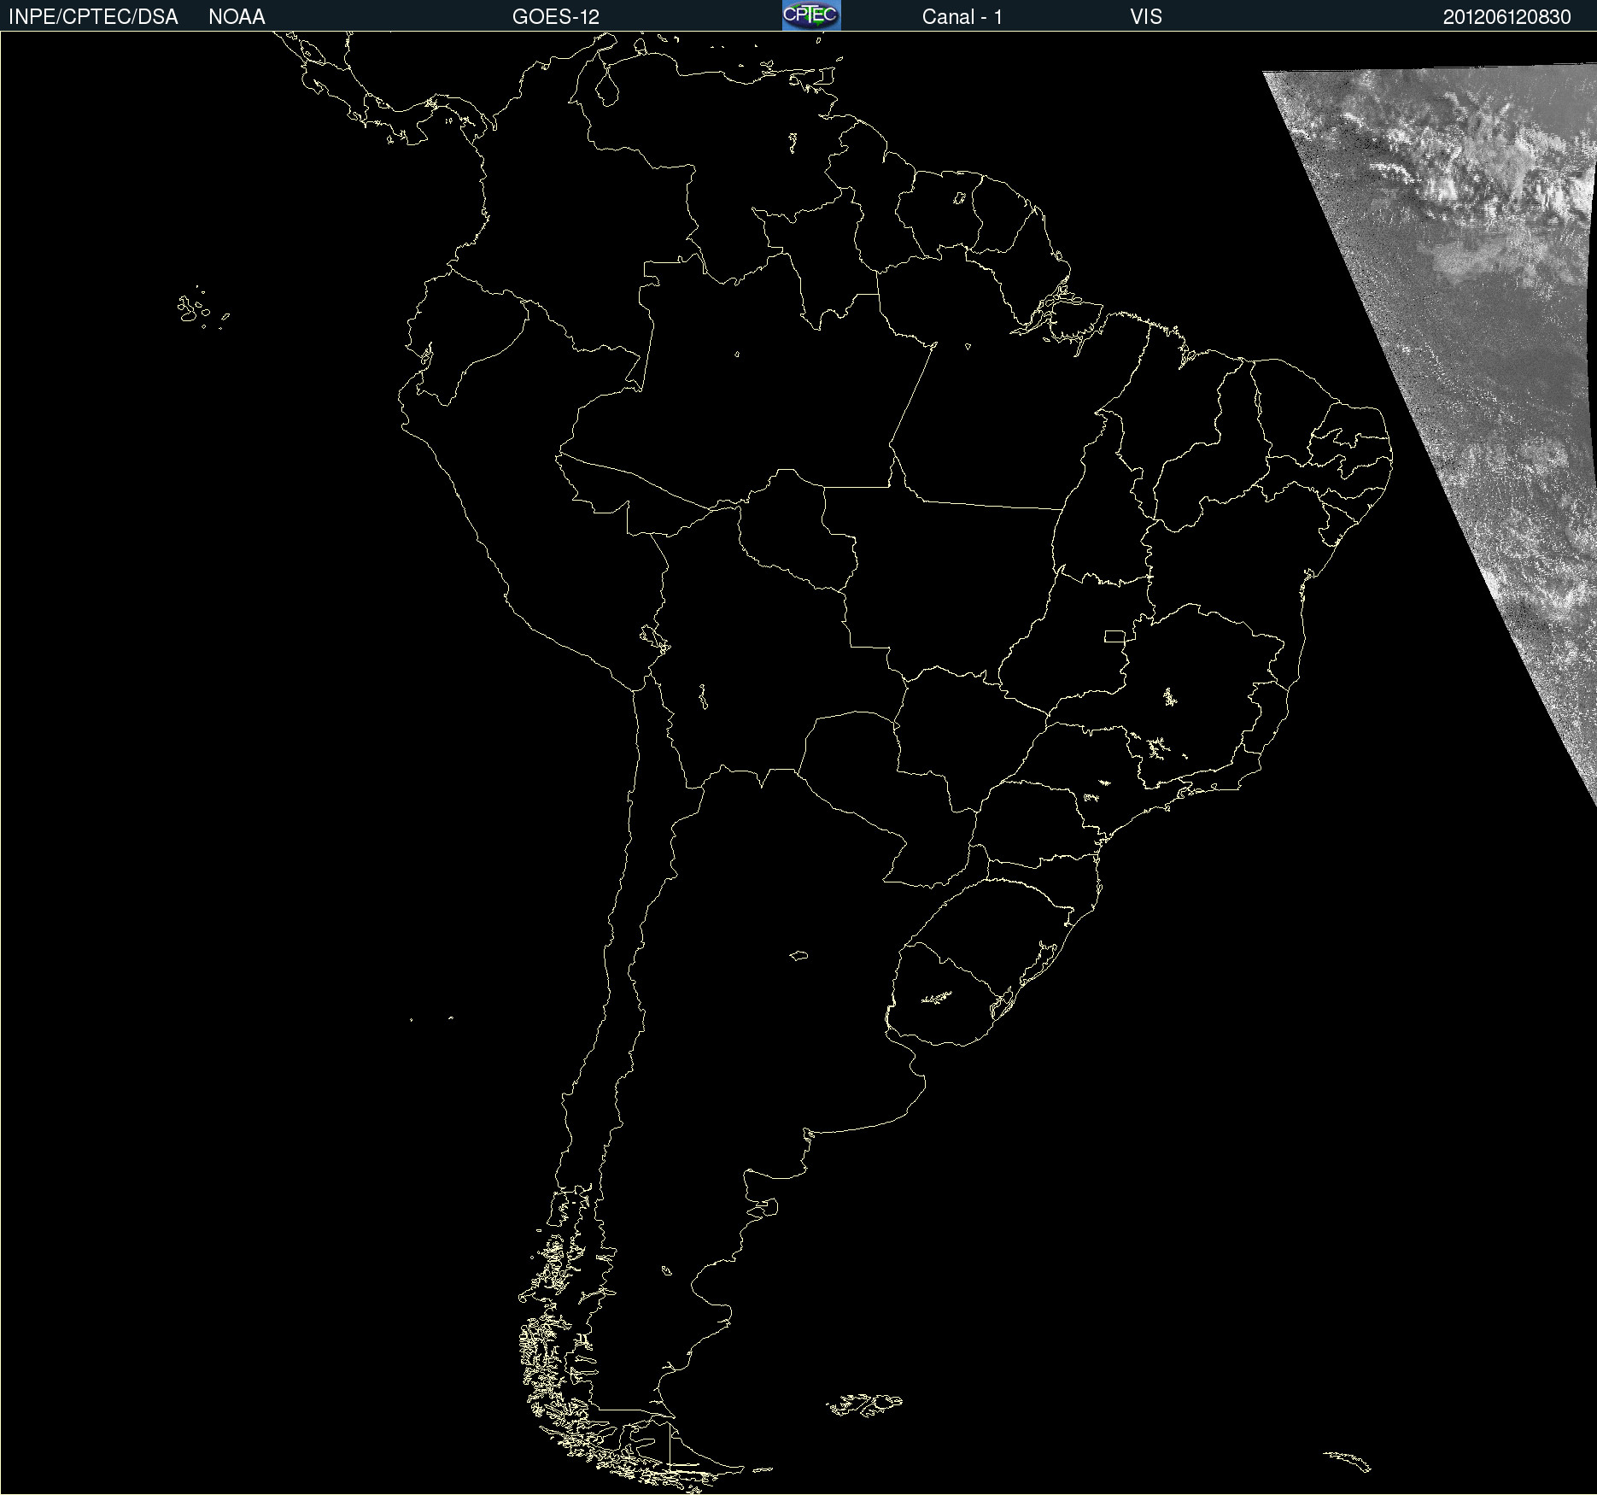Select the 'Canal - 1' label

(x=962, y=17)
